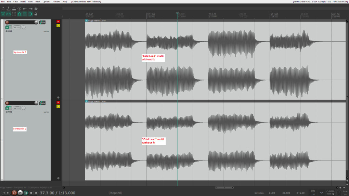The image size is (349, 196).
Task: Click the transport Stop button
Action: (x=31, y=193)
